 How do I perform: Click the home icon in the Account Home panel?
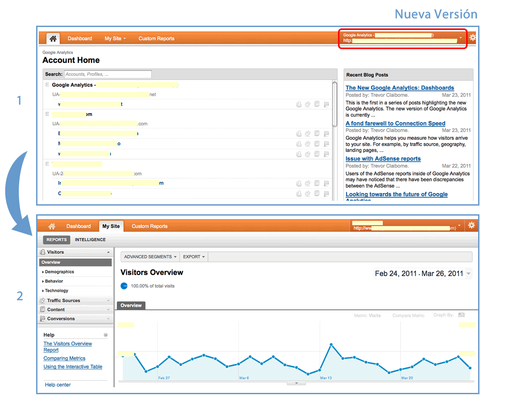pyautogui.click(x=53, y=38)
